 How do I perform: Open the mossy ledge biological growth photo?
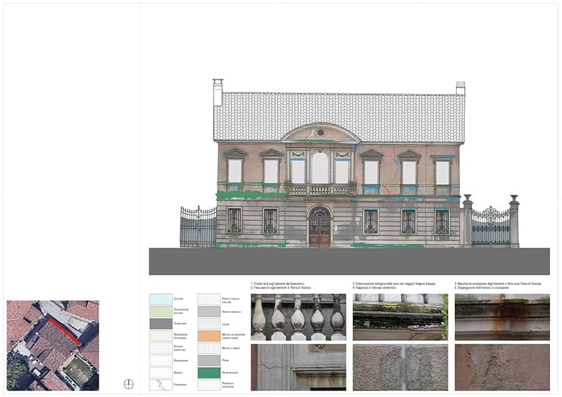pyautogui.click(x=400, y=317)
